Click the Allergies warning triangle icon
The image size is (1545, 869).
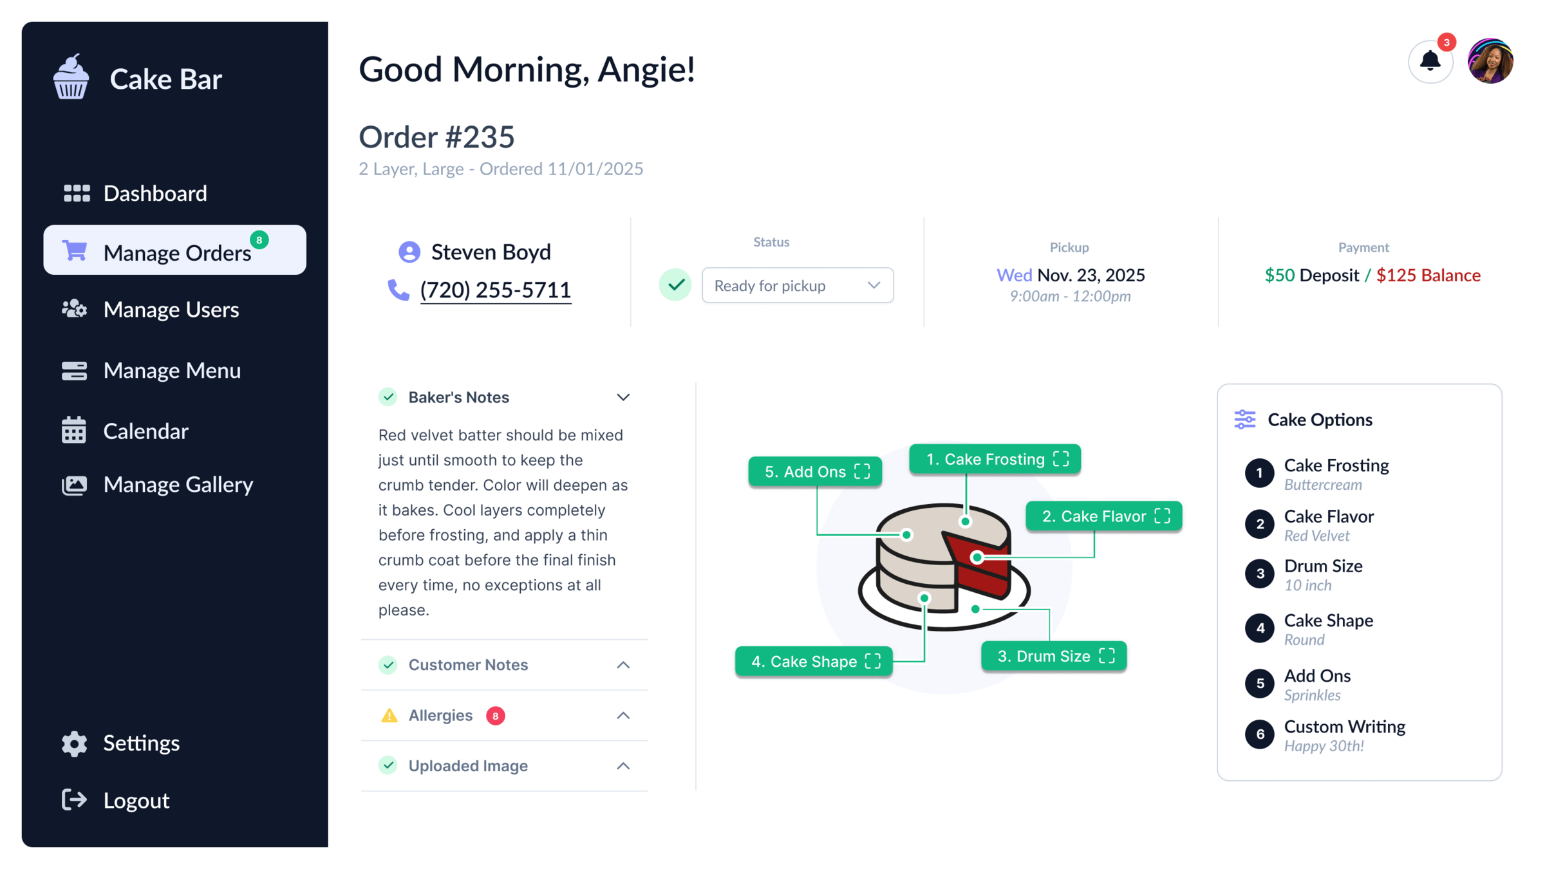pyautogui.click(x=389, y=715)
